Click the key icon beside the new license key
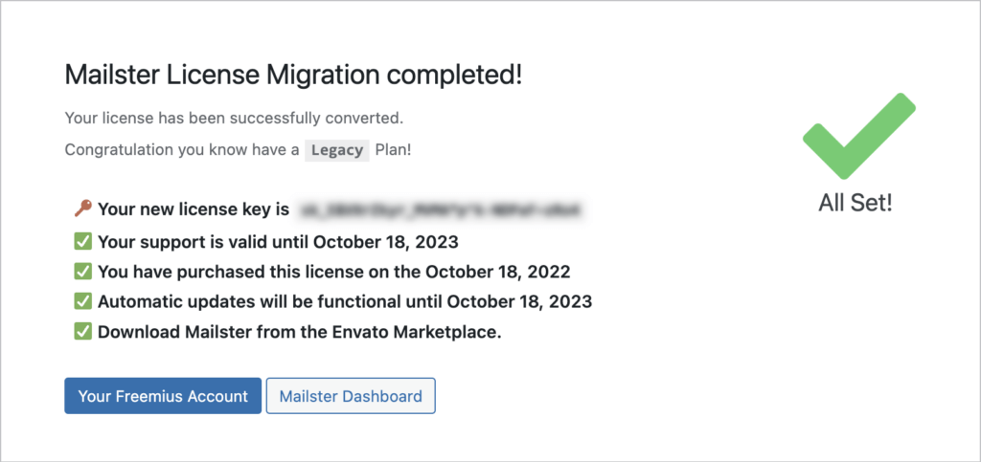The image size is (981, 462). 82,209
